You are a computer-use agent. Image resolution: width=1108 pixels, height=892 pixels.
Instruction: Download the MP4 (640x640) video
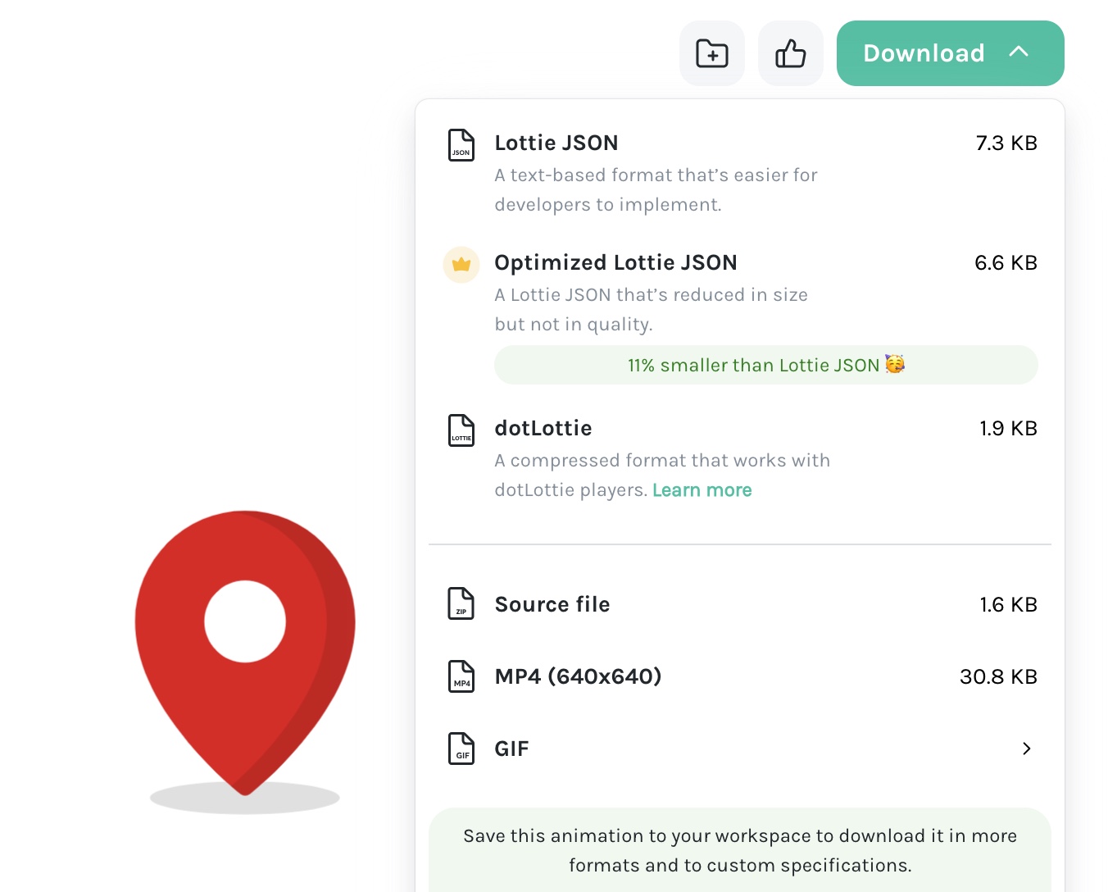740,676
